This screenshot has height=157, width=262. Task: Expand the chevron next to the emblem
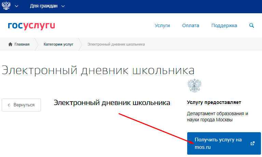point(16,6)
